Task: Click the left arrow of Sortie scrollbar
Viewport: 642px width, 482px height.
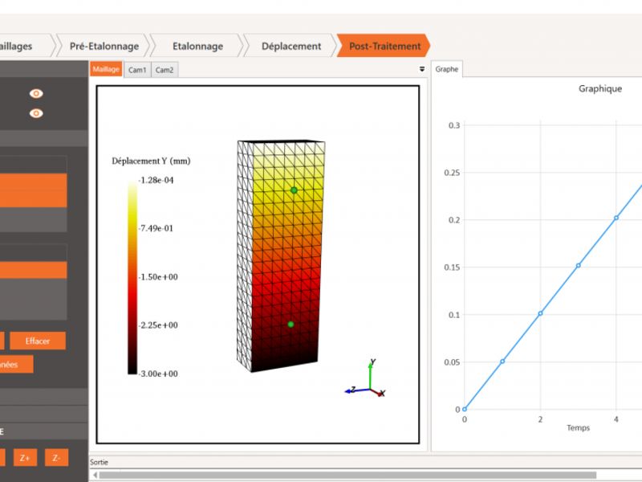Action: point(95,475)
